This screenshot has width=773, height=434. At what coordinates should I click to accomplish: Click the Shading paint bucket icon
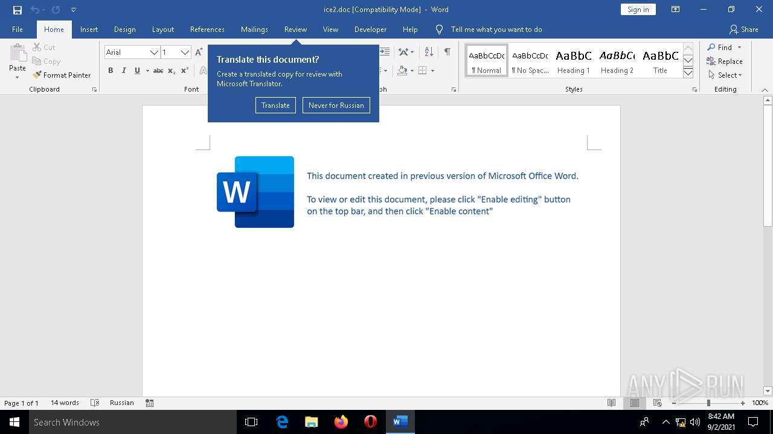(402, 71)
